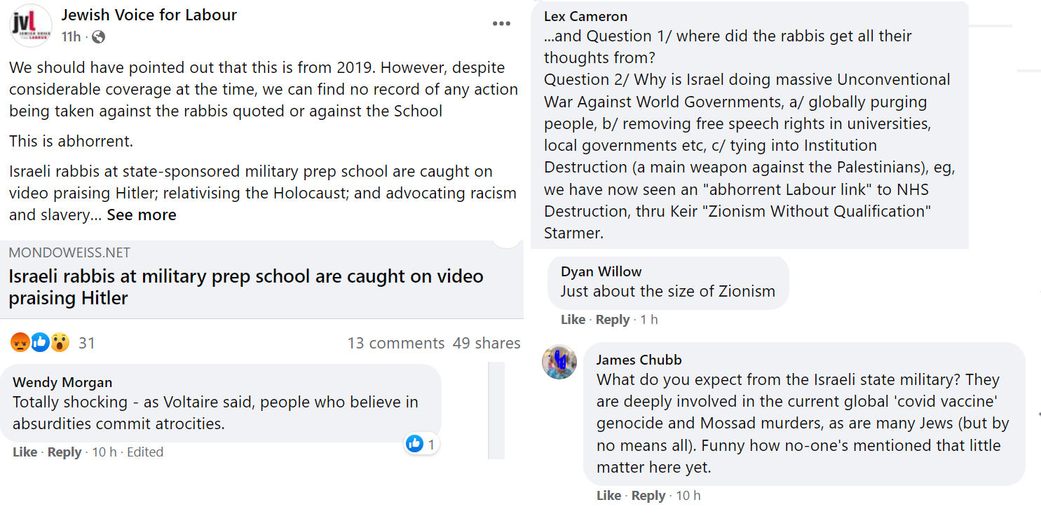The height and width of the screenshot is (514, 1041).
Task: Expand post text with See more
Action: click(142, 215)
